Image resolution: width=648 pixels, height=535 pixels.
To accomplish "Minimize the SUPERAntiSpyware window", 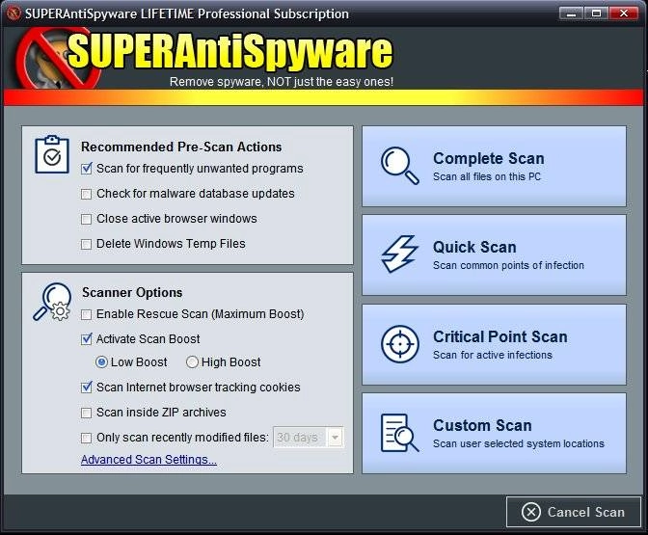I will (572, 13).
